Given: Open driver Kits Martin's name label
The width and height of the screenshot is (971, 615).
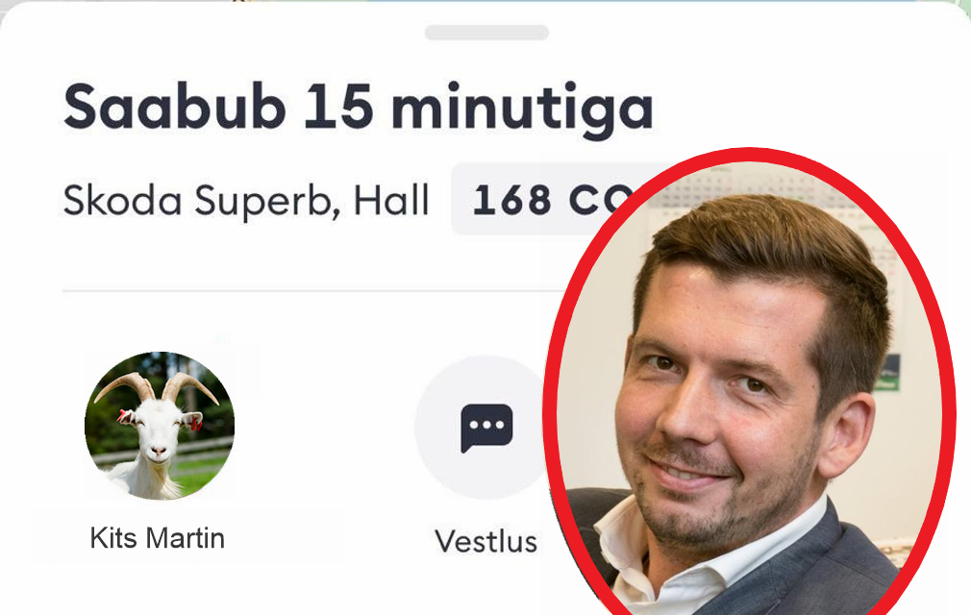Looking at the screenshot, I should tap(158, 538).
